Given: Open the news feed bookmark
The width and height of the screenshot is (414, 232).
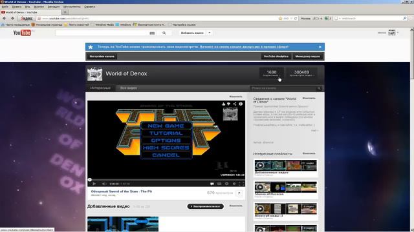Looking at the screenshot, I should coord(76,24).
